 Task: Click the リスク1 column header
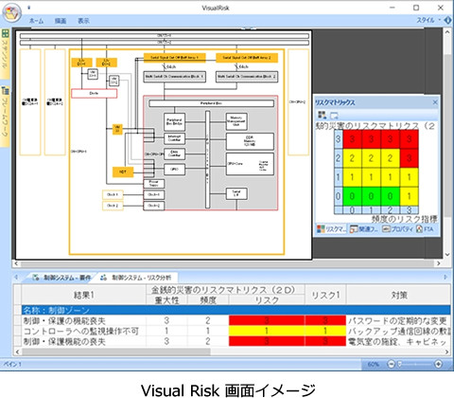coord(325,295)
